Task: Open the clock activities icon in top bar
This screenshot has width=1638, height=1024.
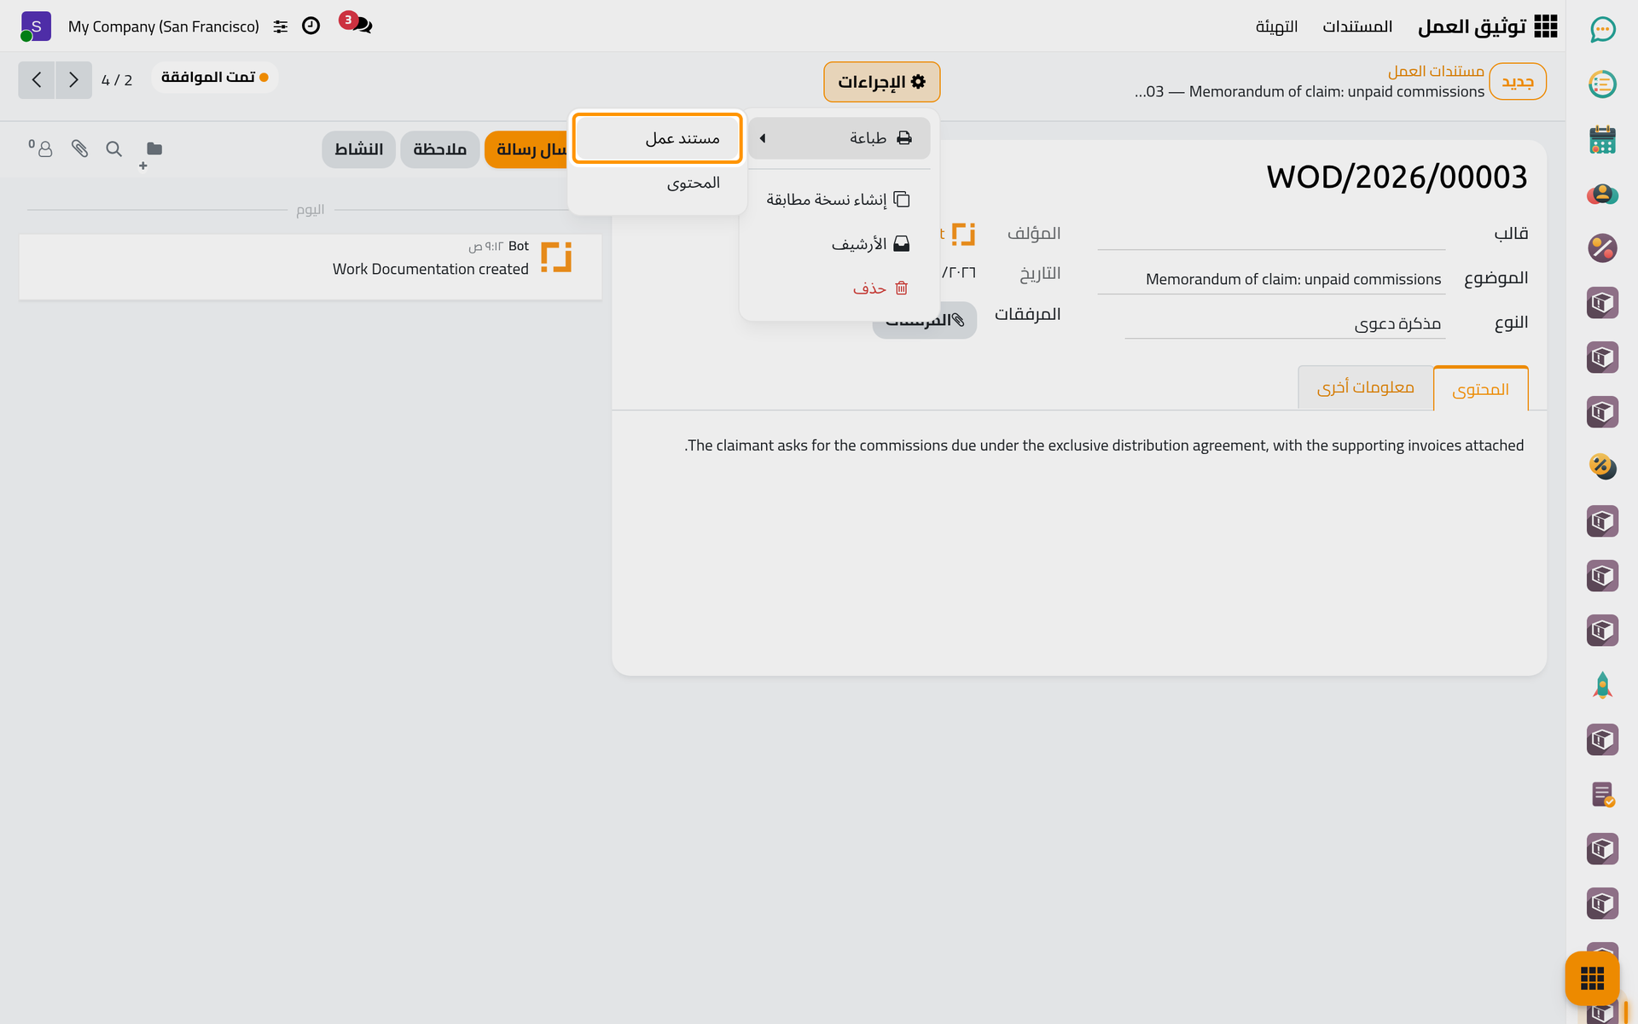Action: [311, 26]
